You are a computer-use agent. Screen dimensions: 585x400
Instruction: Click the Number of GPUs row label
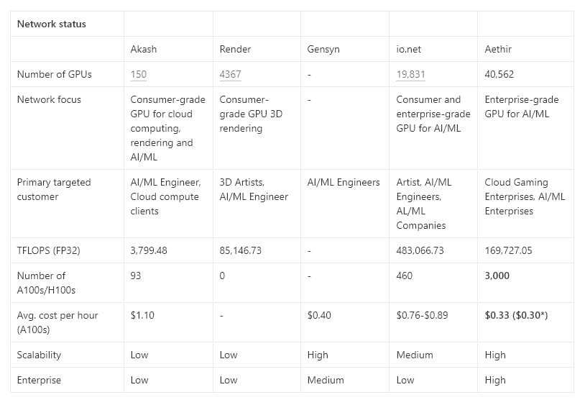(x=54, y=74)
